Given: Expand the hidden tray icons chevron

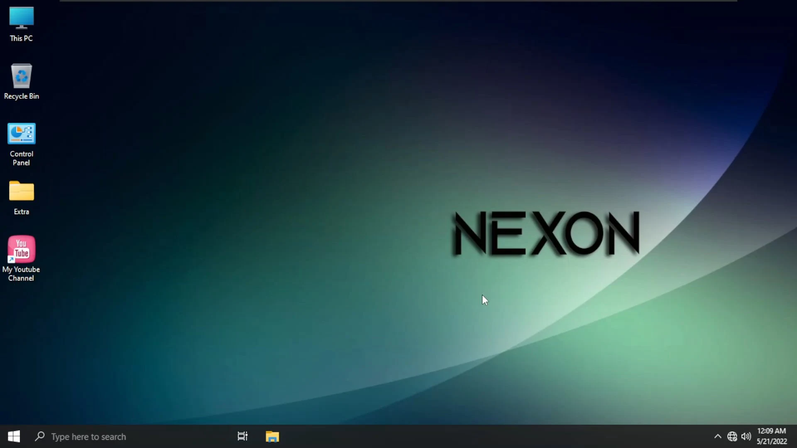Looking at the screenshot, I should tap(718, 436).
